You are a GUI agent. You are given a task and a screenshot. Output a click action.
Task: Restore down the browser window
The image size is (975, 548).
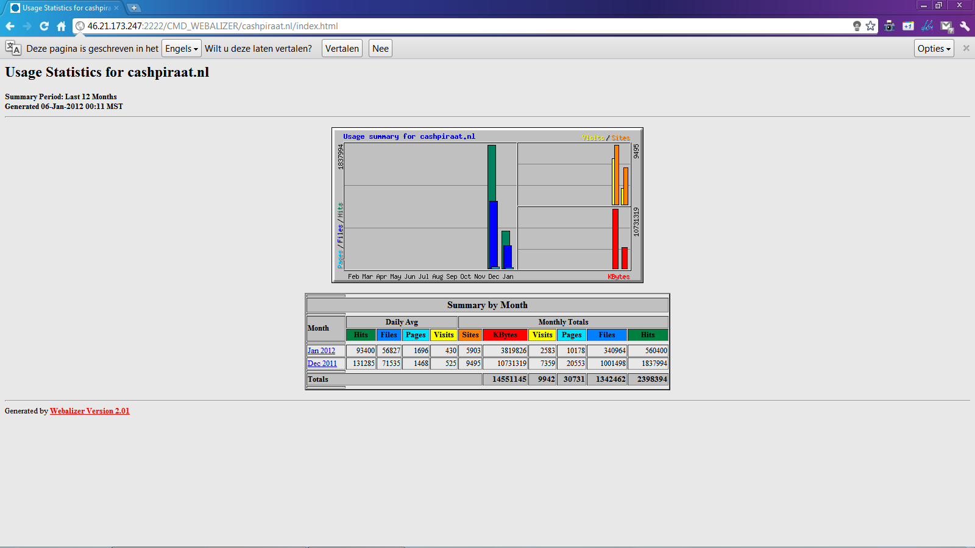(938, 5)
